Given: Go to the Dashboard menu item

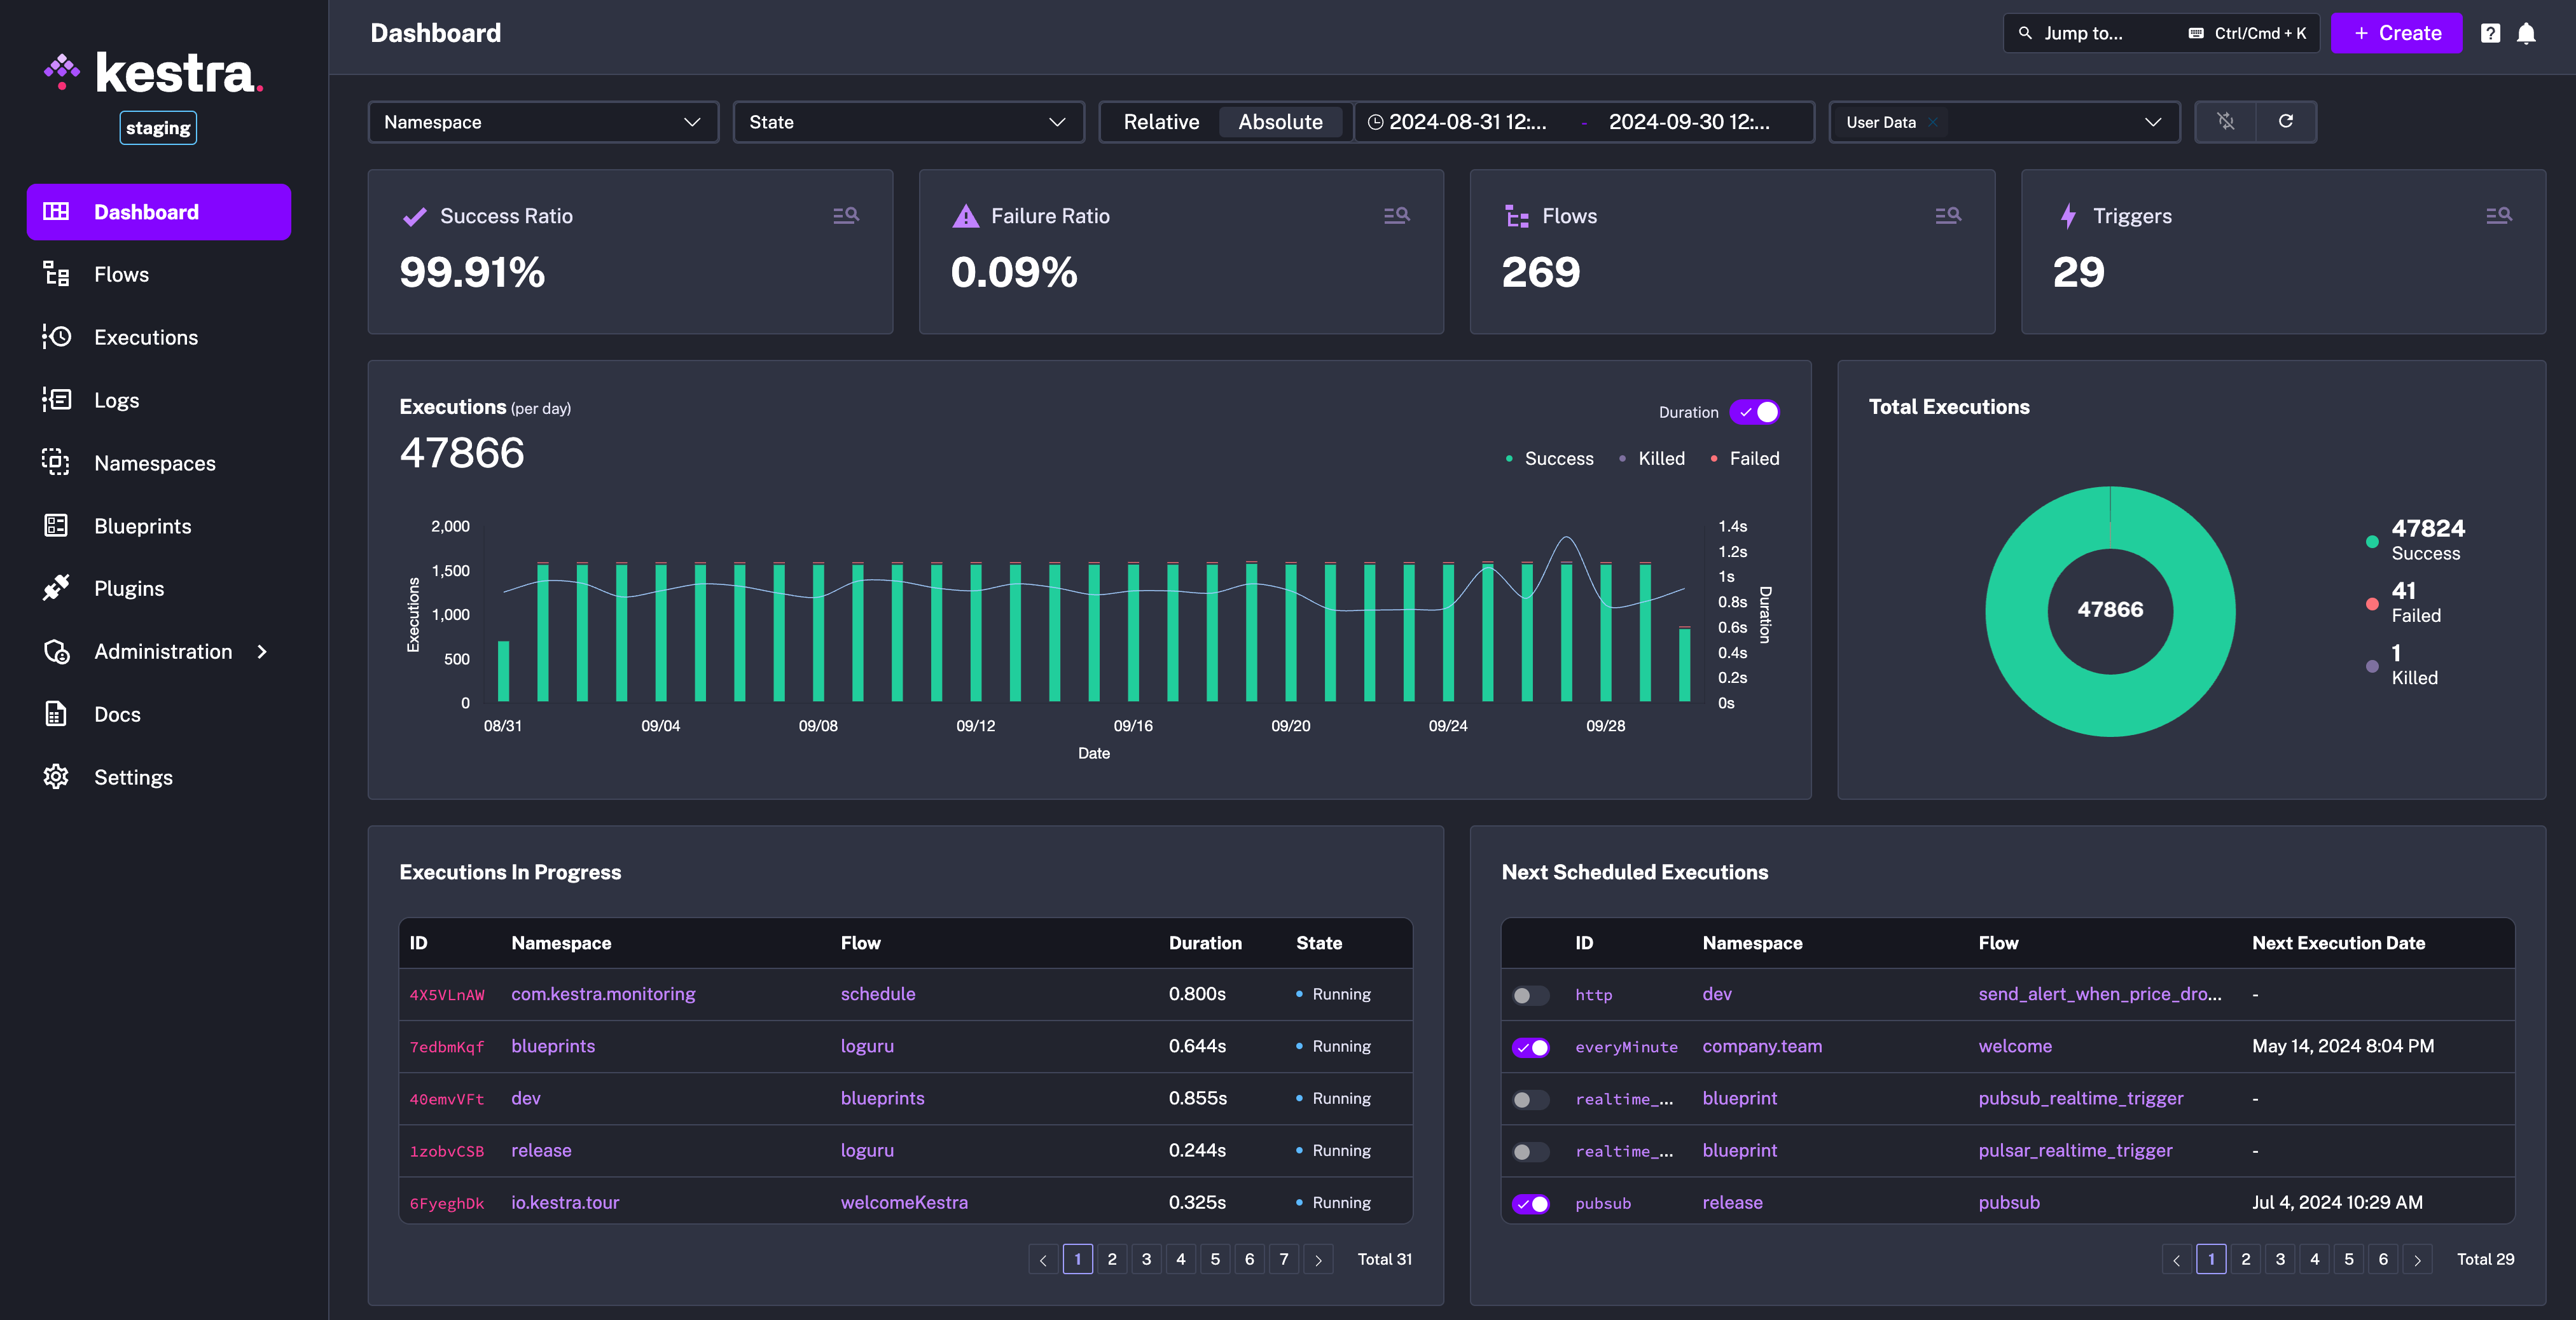Looking at the screenshot, I should pos(146,211).
